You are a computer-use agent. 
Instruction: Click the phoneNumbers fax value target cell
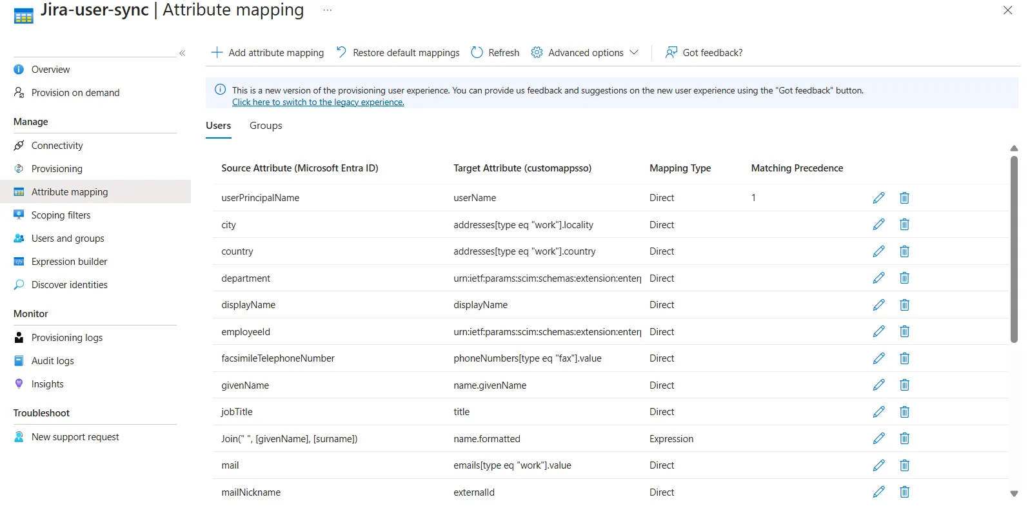click(528, 358)
